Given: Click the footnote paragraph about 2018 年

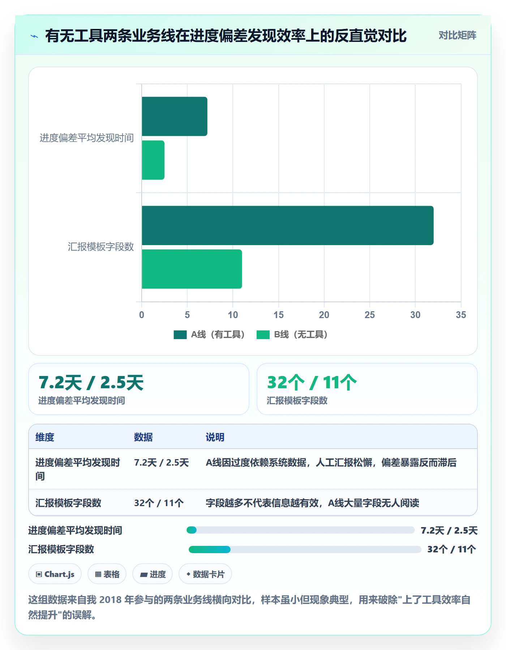Looking at the screenshot, I should coord(249,607).
